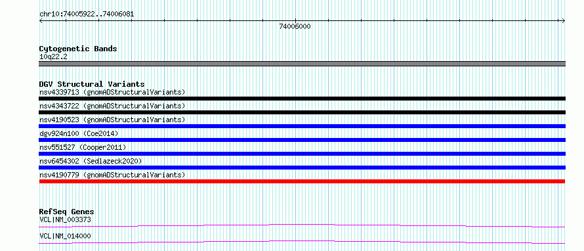Viewport: 584px width, 251px height.
Task: Click the 10q22.2 band label
Action: click(53, 57)
